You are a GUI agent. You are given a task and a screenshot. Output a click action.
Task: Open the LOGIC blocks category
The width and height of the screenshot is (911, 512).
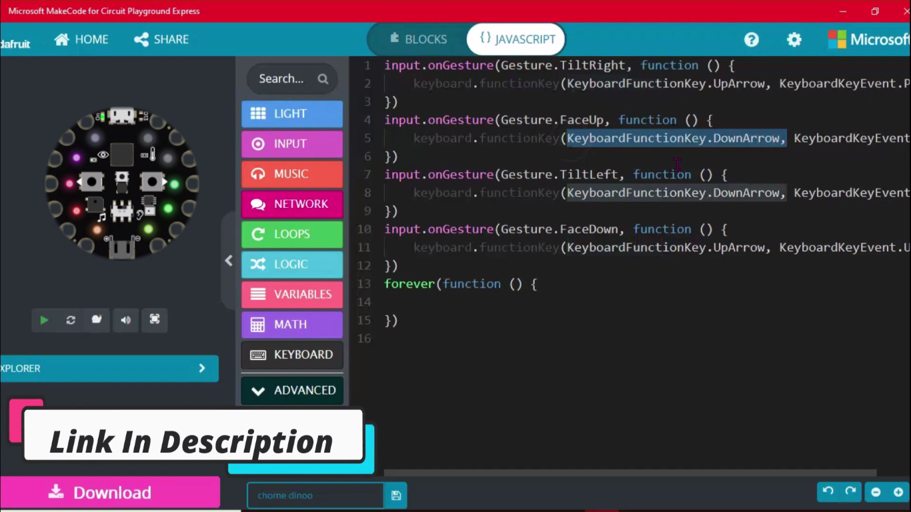[x=292, y=264]
